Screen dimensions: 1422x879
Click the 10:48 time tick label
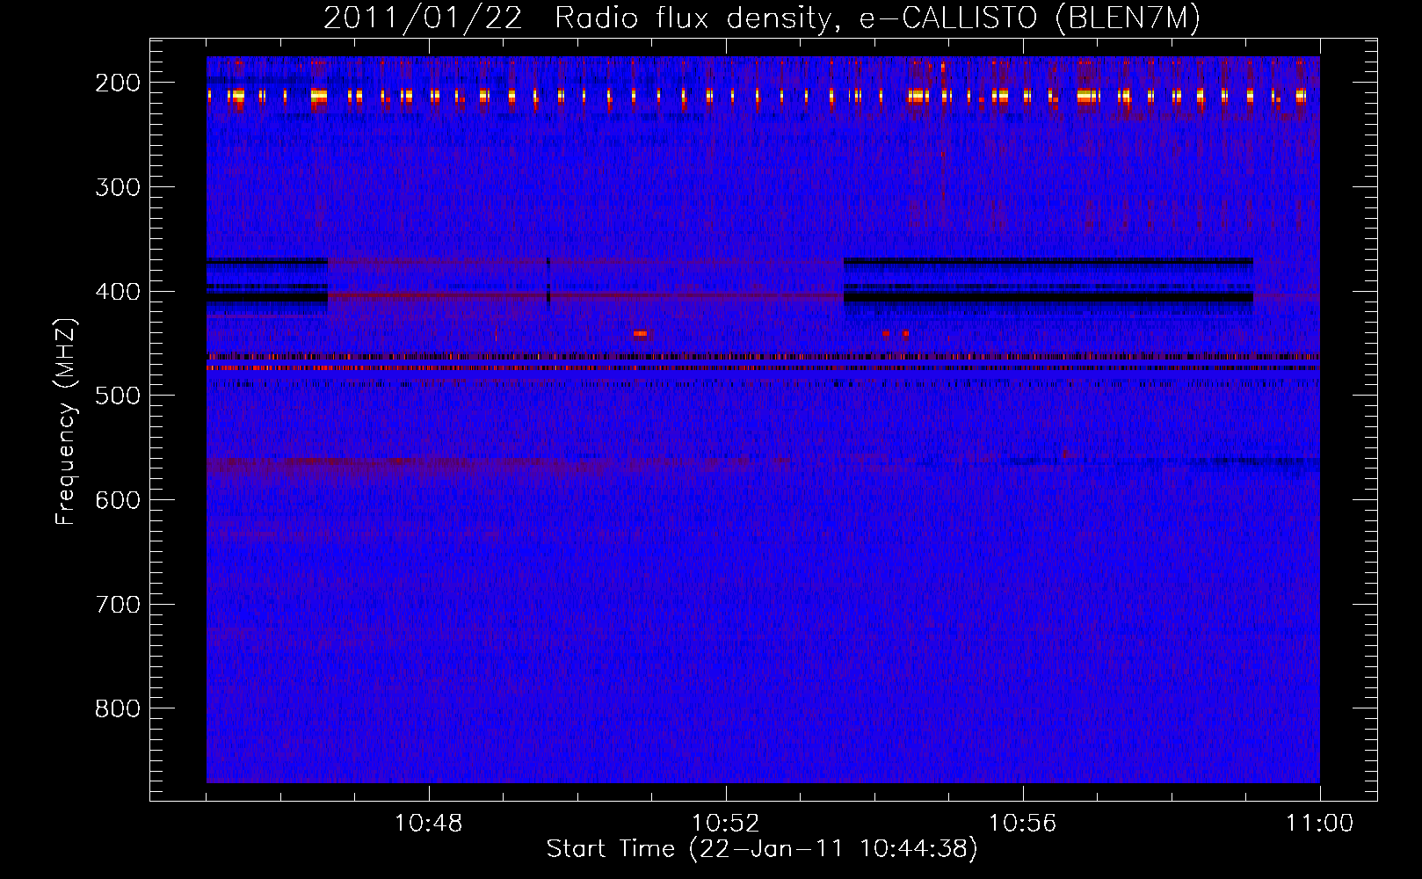(428, 824)
